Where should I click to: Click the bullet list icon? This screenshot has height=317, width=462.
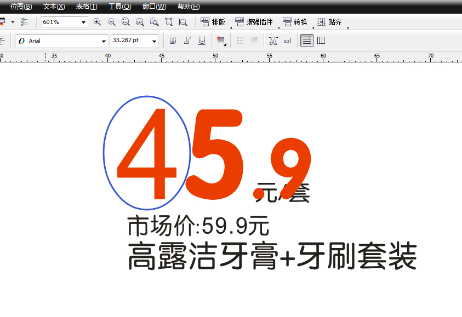coord(240,41)
